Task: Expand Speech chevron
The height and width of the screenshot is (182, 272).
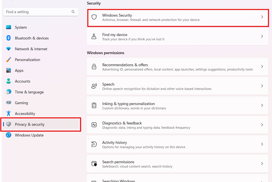Action: (x=262, y=86)
